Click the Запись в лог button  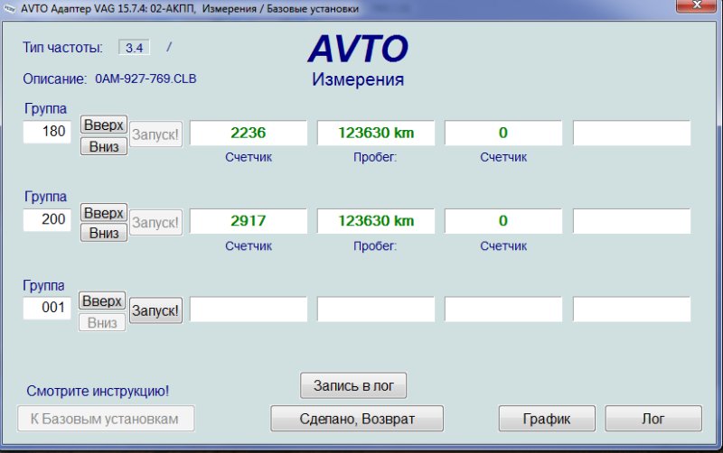353,386
